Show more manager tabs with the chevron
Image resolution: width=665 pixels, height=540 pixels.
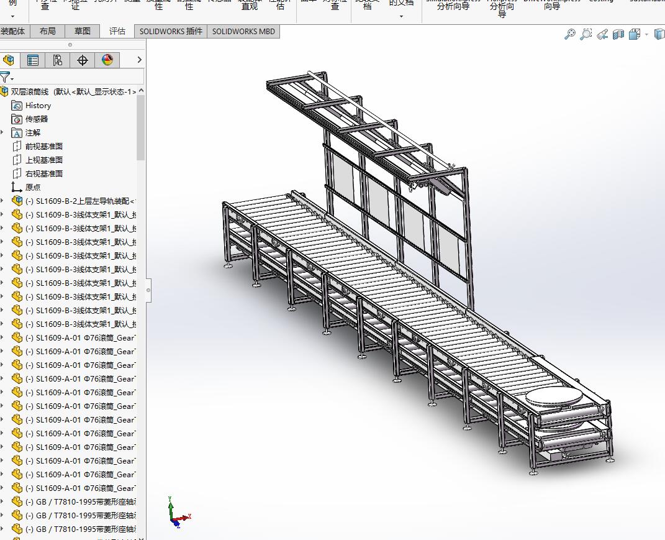click(139, 60)
